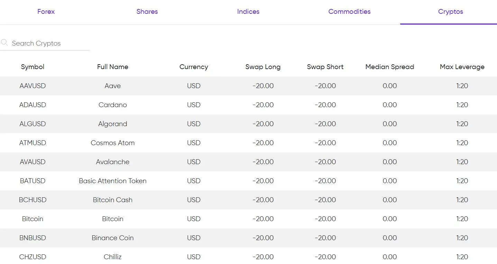Viewport: 497px width, 264px height.
Task: Click Swap Short value in ADAUSD row
Action: [325, 105]
